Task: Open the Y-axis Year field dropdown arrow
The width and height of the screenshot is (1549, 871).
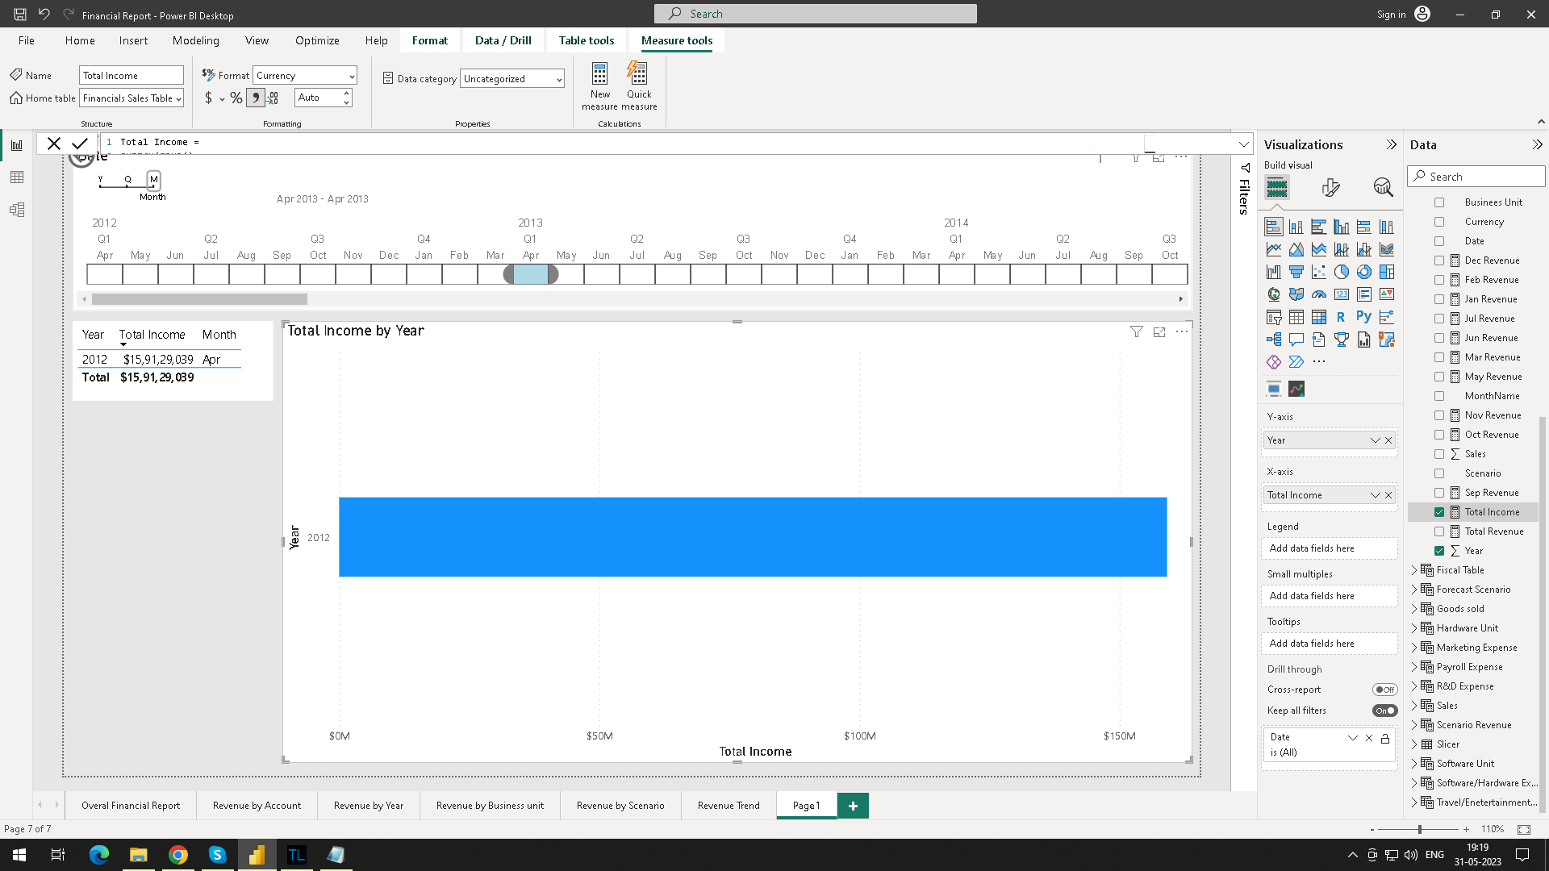Action: [x=1375, y=440]
